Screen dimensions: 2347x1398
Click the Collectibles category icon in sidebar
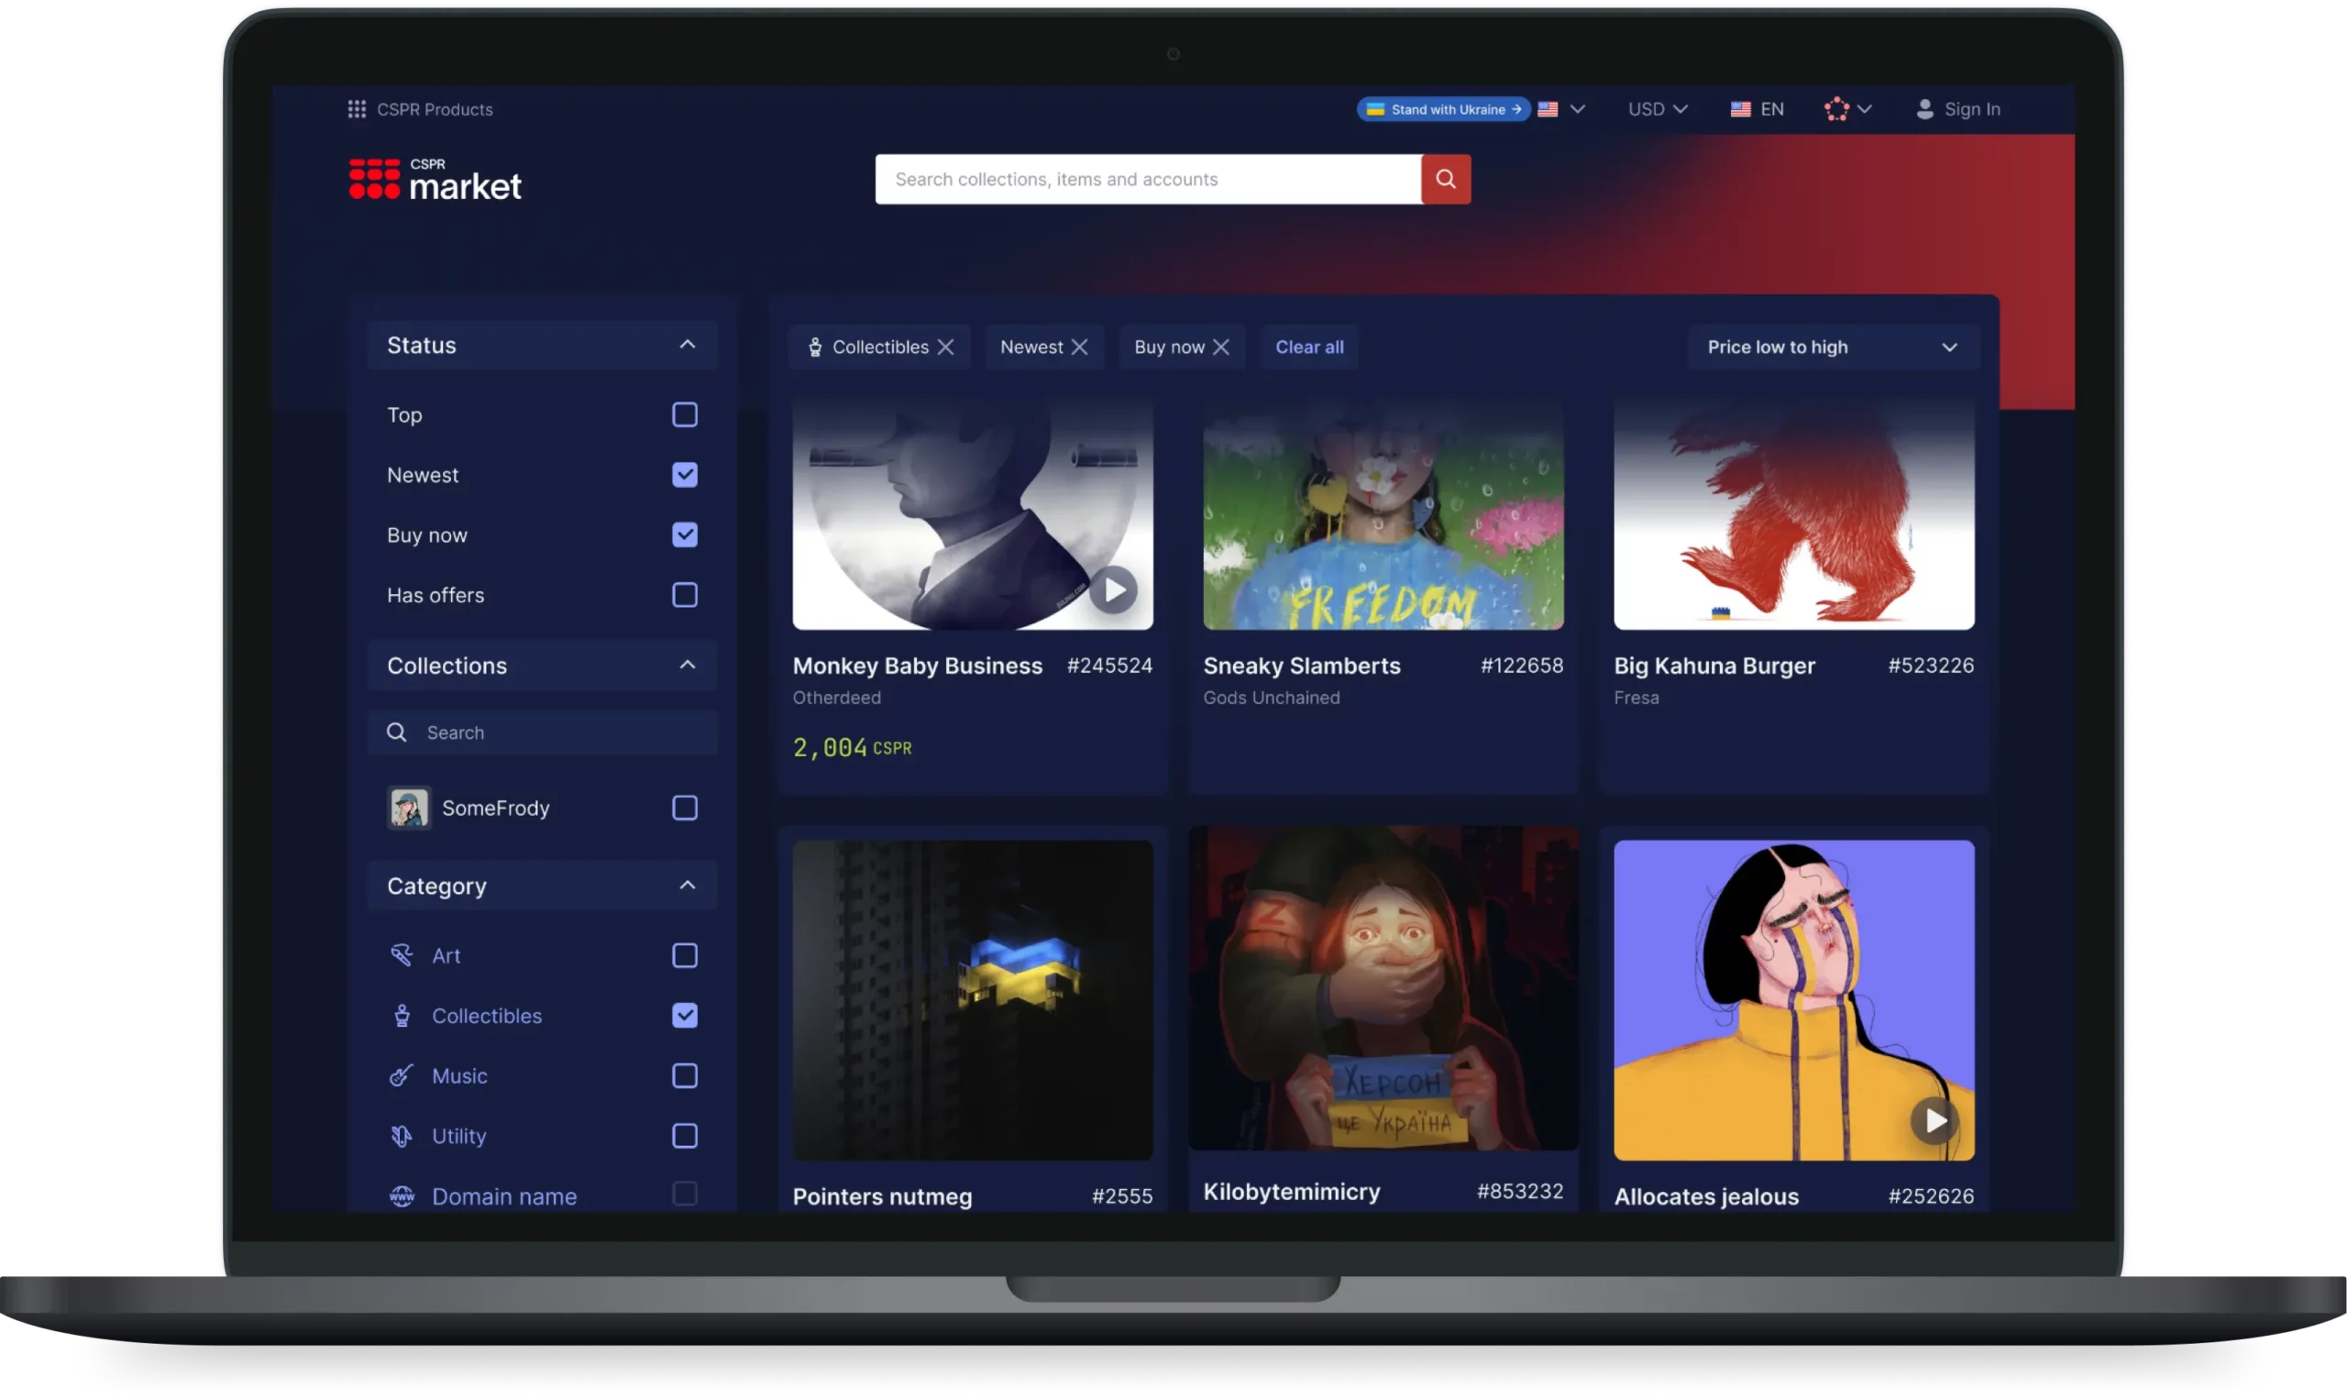point(402,1017)
